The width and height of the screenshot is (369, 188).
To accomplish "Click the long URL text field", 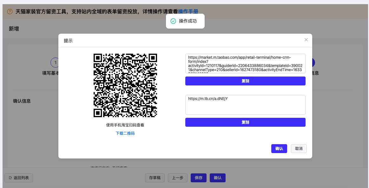I will tap(245, 64).
